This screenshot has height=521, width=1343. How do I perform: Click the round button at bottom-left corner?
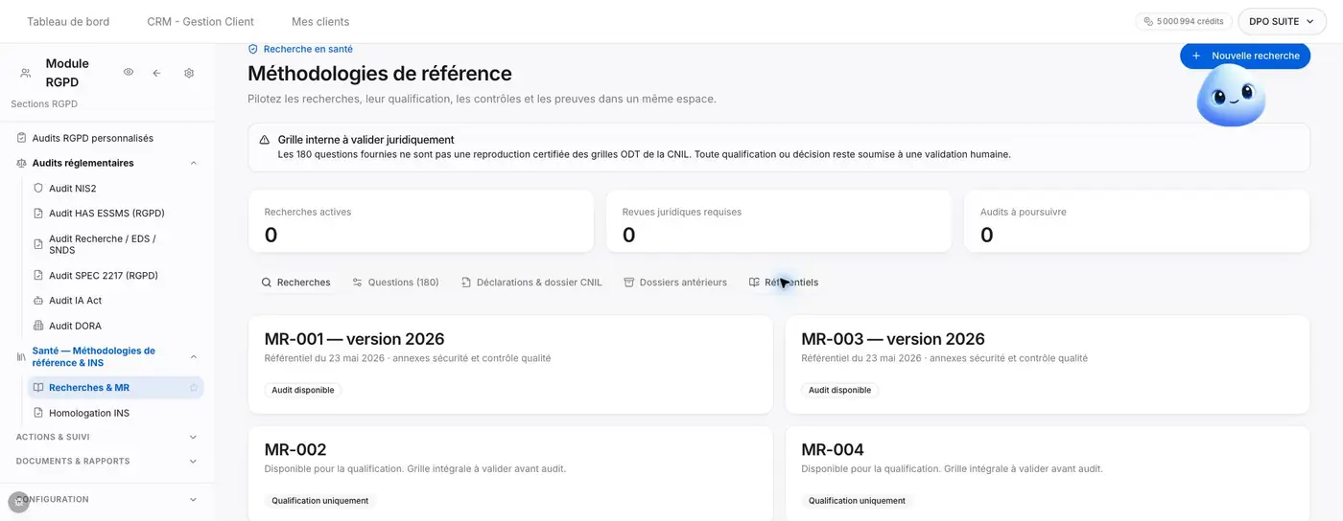pos(18,502)
